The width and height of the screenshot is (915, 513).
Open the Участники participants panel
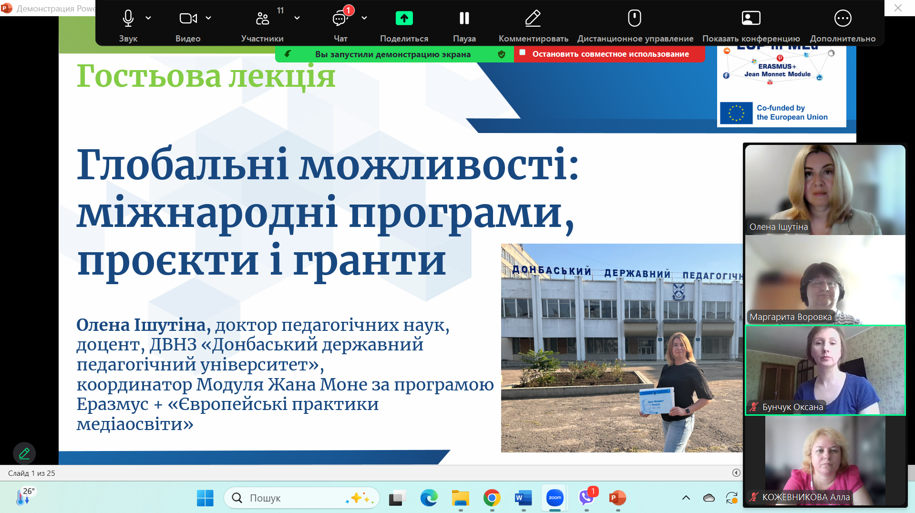[262, 25]
